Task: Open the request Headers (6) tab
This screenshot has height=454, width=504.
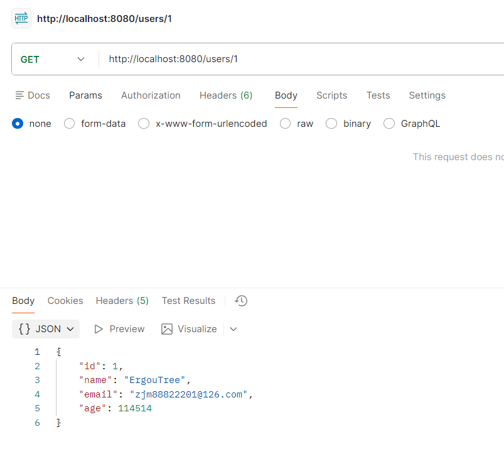Action: pyautogui.click(x=225, y=95)
